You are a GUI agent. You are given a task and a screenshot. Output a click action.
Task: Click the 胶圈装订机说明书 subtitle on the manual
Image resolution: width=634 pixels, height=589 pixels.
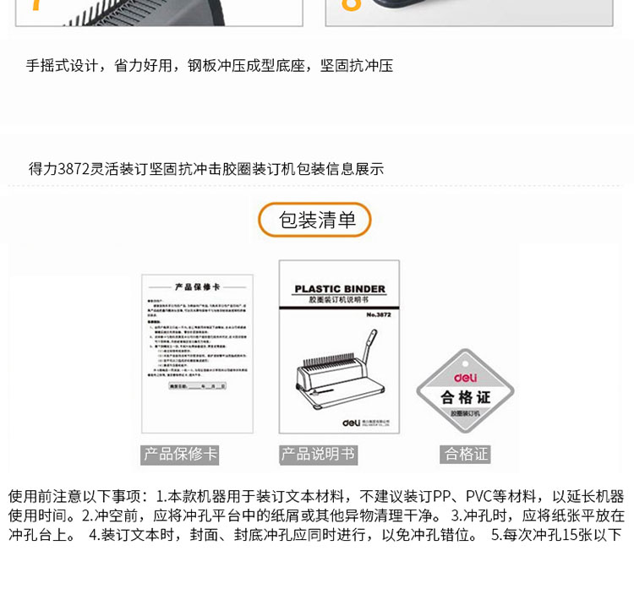pos(339,299)
